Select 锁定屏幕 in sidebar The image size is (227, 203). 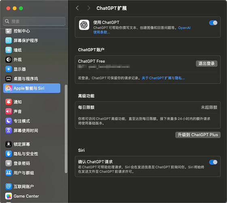[32, 144]
